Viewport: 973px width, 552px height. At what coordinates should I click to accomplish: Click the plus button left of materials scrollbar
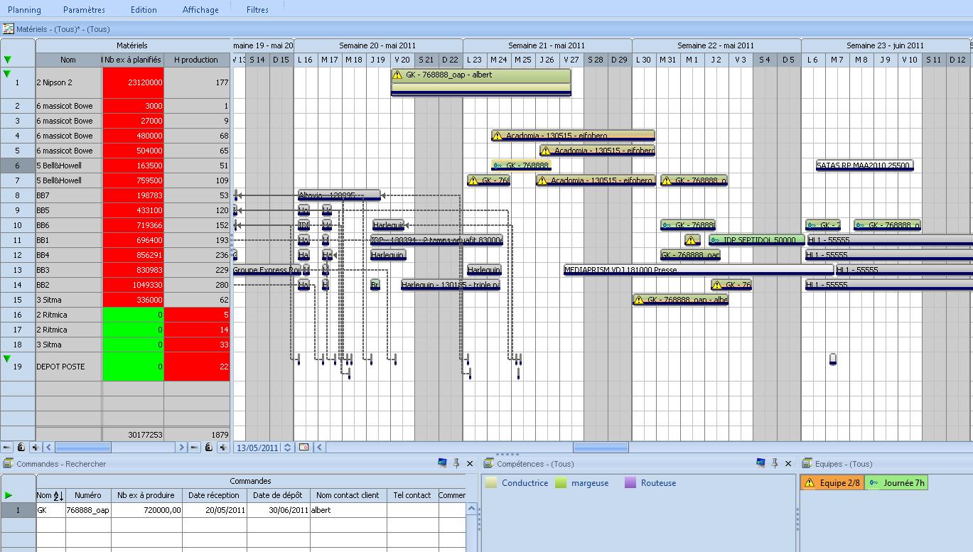35,448
